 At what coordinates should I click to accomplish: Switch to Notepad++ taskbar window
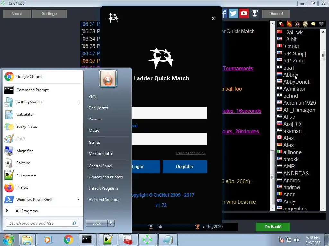pyautogui.click(x=108, y=240)
